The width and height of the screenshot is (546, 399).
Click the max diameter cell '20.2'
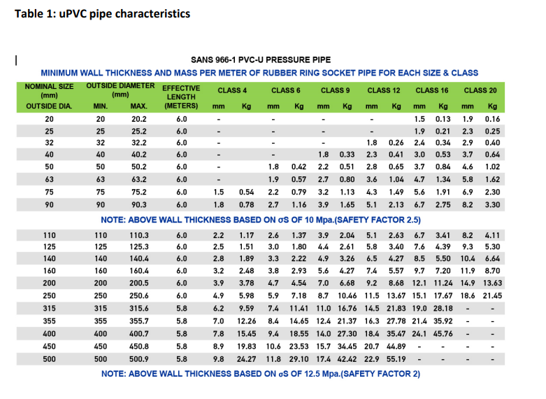coord(139,119)
